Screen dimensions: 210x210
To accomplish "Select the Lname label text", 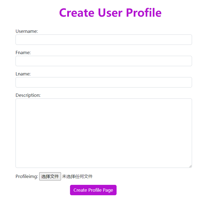I will click(23, 74).
